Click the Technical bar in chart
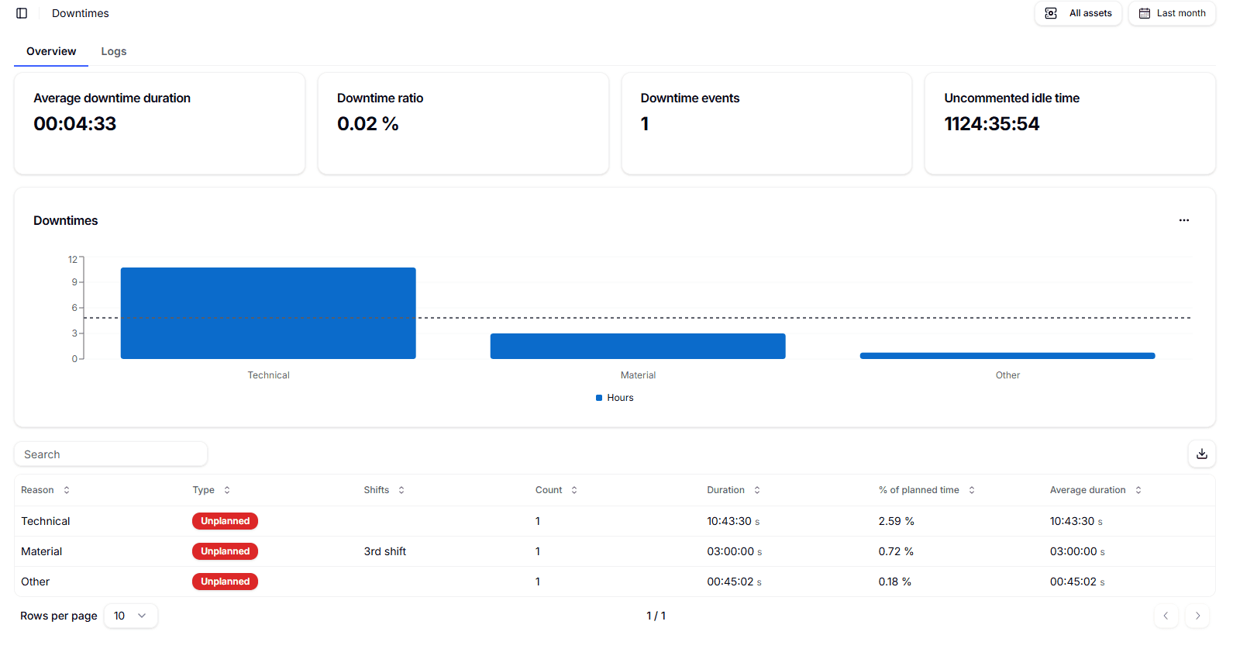The height and width of the screenshot is (649, 1233). [x=268, y=313]
